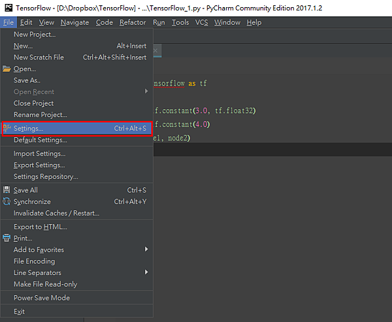Click 'tf.float32' in the editor code

point(235,110)
